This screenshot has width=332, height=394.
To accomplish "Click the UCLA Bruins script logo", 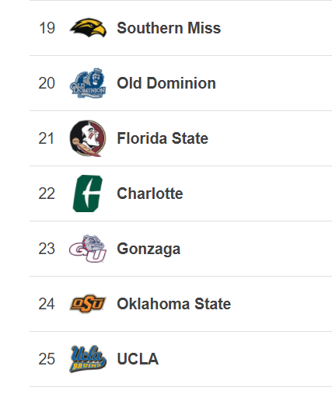I will [x=88, y=359].
